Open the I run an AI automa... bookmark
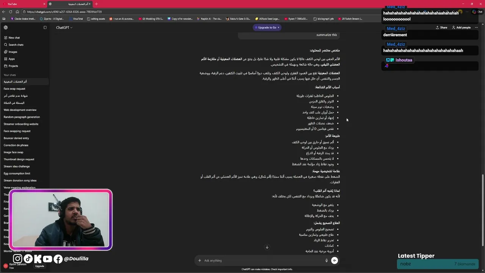 (122, 19)
